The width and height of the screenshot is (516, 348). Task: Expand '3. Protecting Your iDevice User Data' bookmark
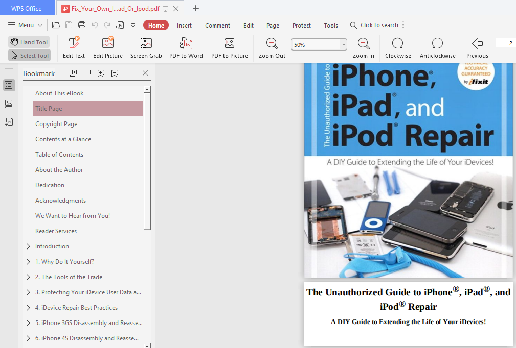(x=28, y=292)
